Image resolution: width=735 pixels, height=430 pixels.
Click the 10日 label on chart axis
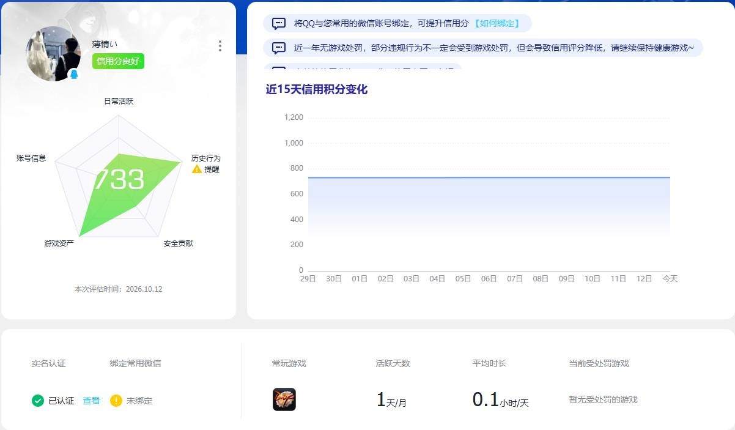coord(593,279)
